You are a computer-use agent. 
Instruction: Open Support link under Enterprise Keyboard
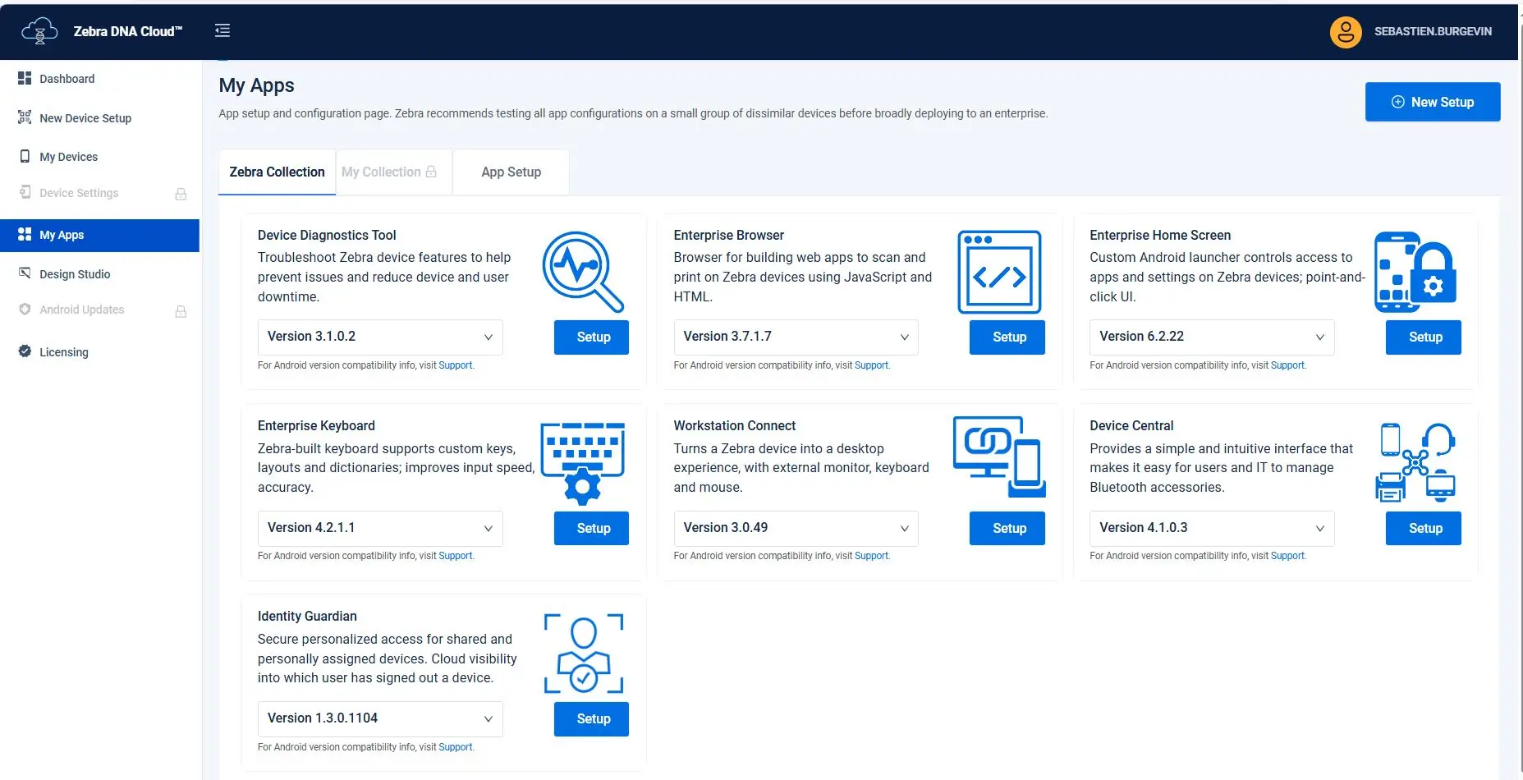point(456,556)
